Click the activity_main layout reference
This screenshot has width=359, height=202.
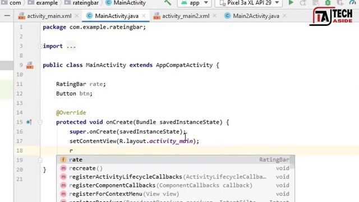[x=171, y=141]
